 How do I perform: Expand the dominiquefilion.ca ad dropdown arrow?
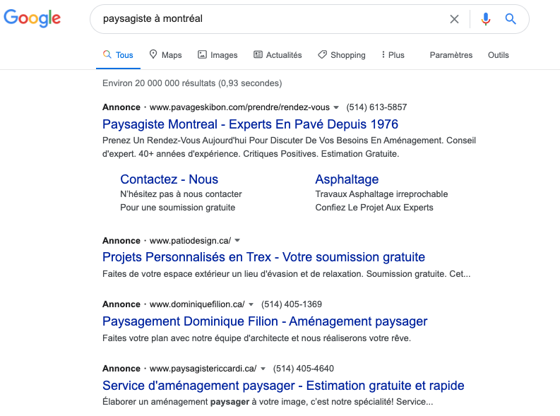251,304
